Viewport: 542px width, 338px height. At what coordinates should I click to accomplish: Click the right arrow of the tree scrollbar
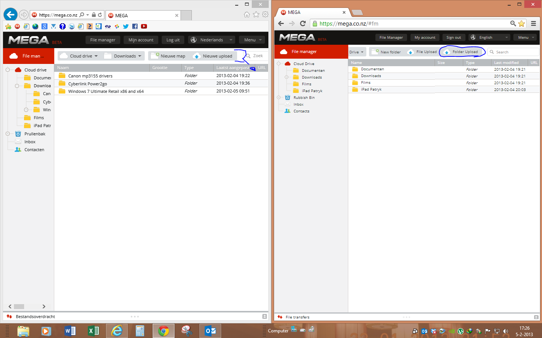[44, 306]
